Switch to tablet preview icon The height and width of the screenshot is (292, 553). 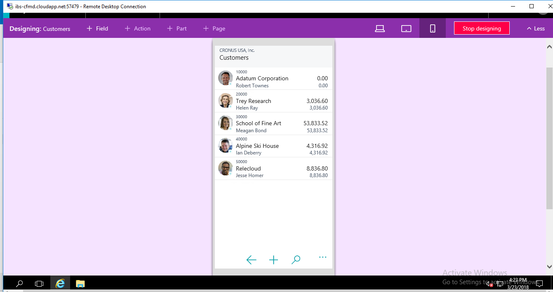point(406,28)
